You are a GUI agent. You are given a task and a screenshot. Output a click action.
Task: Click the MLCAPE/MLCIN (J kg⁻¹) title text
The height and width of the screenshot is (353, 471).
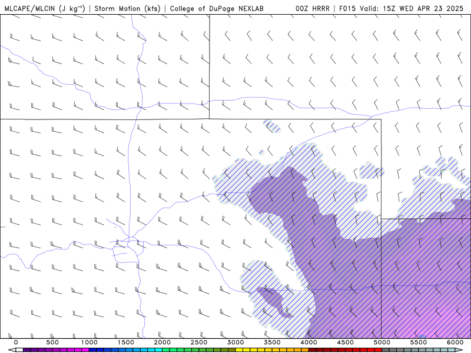(45, 8)
